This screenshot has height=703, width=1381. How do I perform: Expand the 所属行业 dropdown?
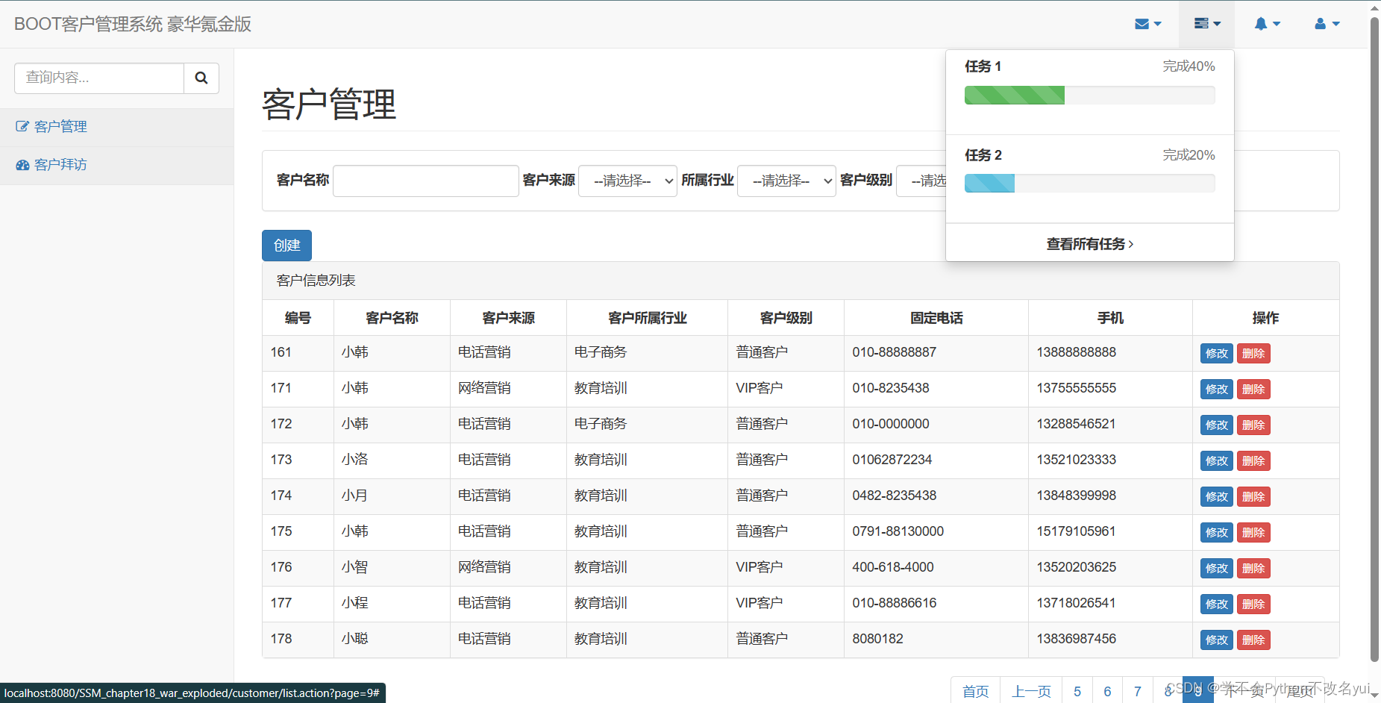tap(786, 181)
